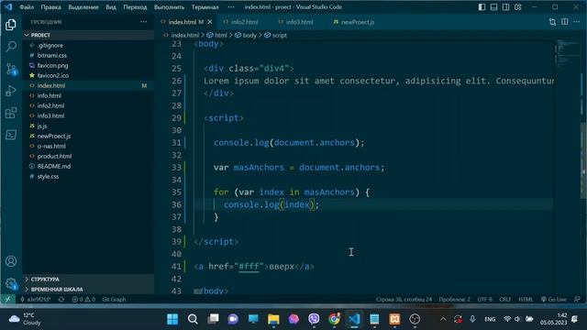Change indentation Пробелов: 2 setting
This screenshot has width=587, height=330.
click(x=455, y=300)
